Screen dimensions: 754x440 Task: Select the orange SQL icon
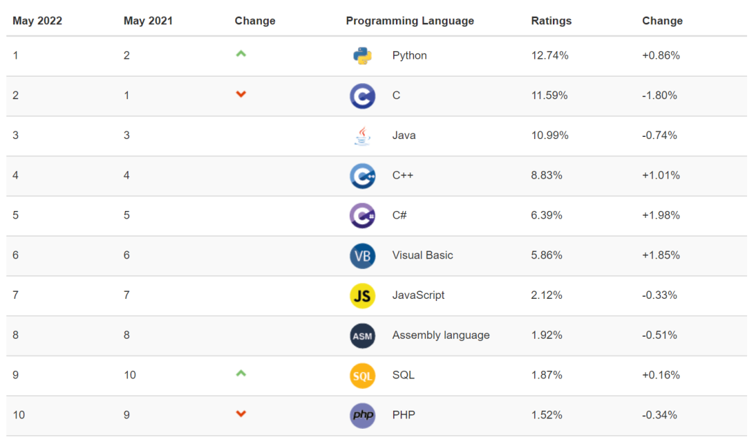362,376
